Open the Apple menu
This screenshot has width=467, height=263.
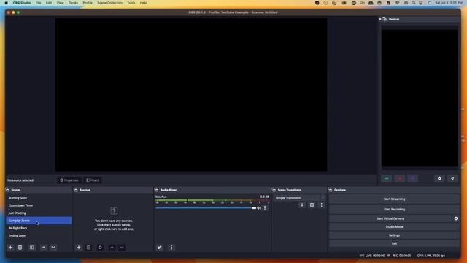tap(7, 3)
